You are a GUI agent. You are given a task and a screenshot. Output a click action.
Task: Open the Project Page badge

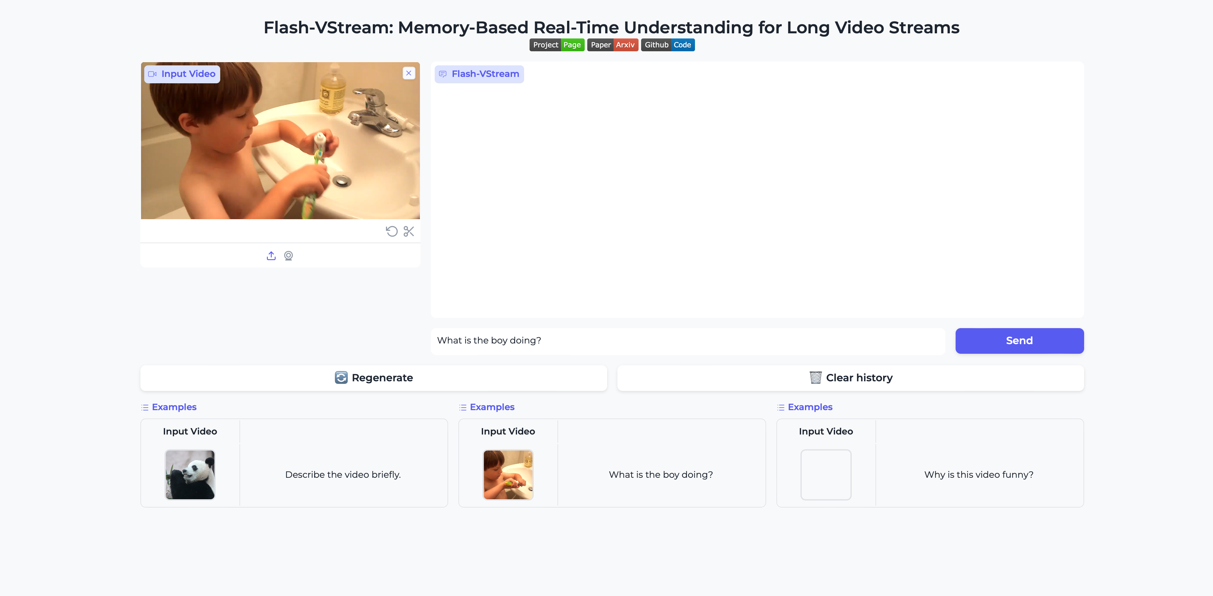(x=557, y=45)
